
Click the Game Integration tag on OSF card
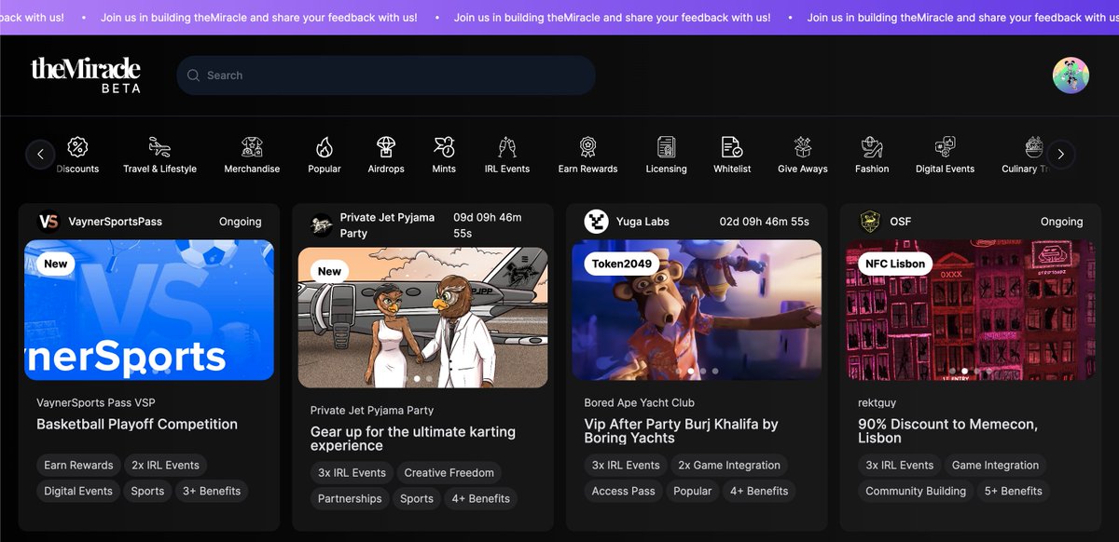click(x=995, y=465)
